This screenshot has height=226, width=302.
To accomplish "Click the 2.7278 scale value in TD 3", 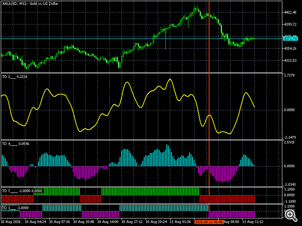I will tap(289, 75).
